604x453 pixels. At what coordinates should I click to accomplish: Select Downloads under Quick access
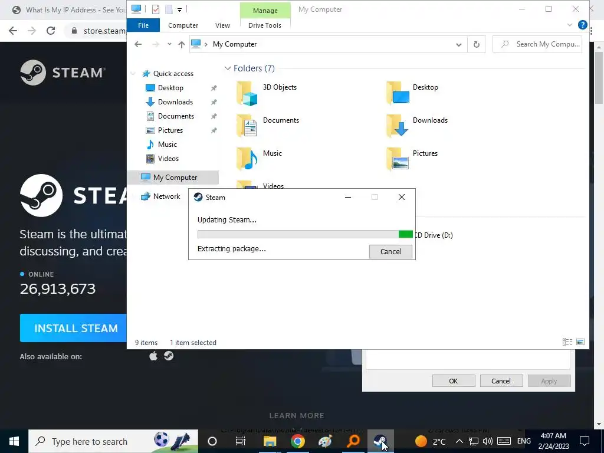(x=175, y=102)
